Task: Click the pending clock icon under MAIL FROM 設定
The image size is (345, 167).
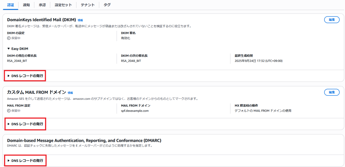Action: (x=9, y=111)
